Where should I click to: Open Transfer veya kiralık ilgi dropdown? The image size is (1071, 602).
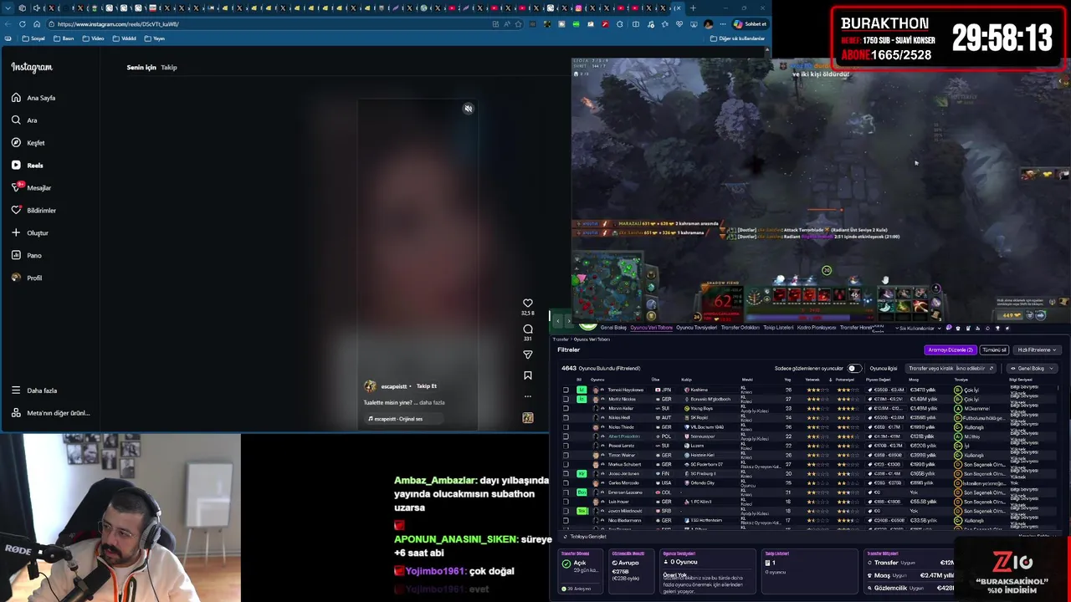click(x=951, y=369)
